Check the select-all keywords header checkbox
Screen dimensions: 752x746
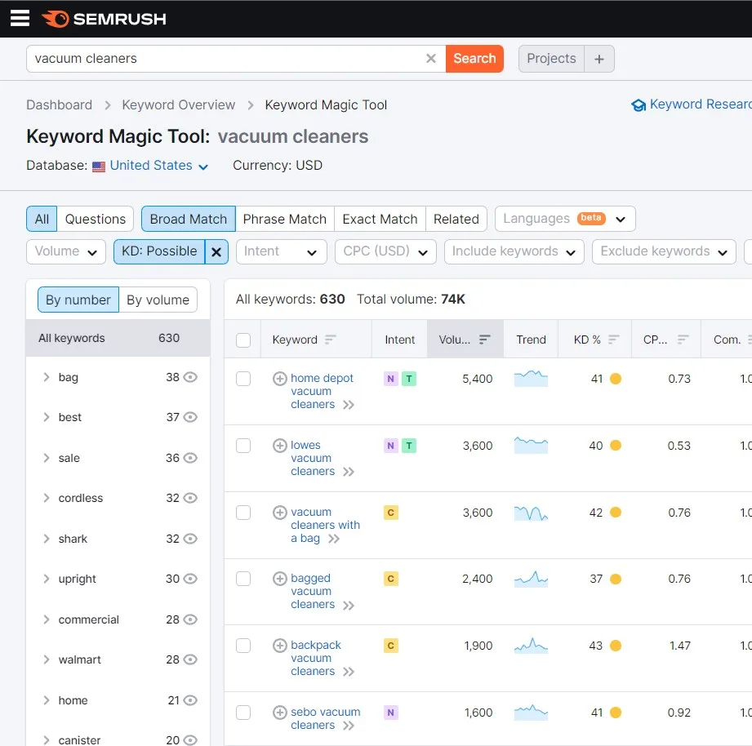[x=243, y=340]
